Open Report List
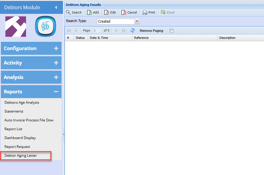264x175 pixels. (13, 129)
